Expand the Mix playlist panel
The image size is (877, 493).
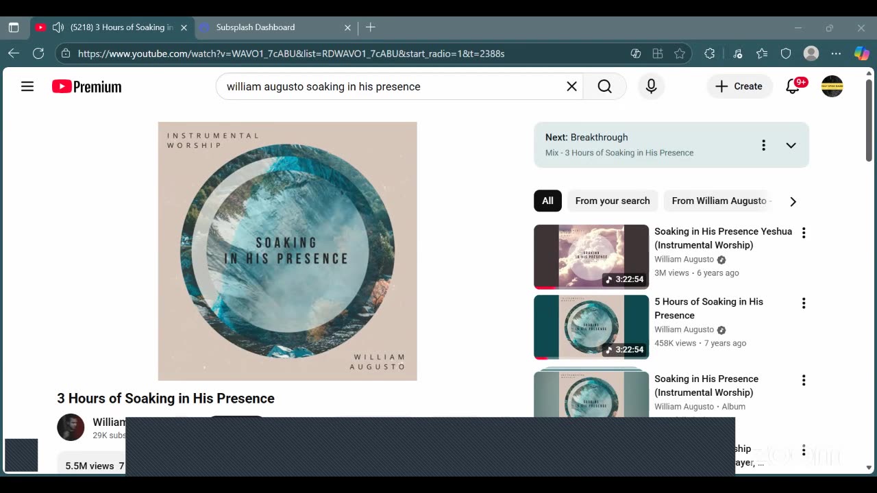791,145
